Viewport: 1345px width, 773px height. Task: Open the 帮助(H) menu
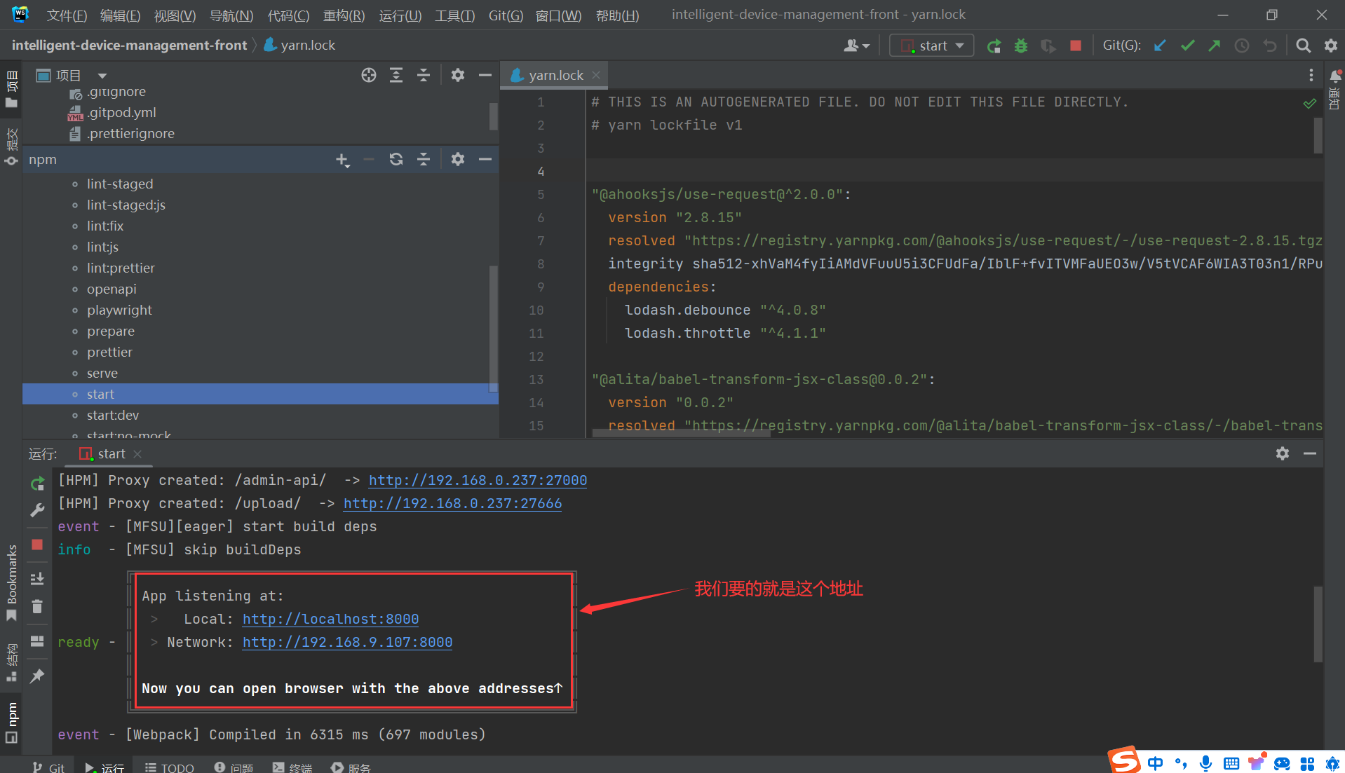(x=617, y=15)
